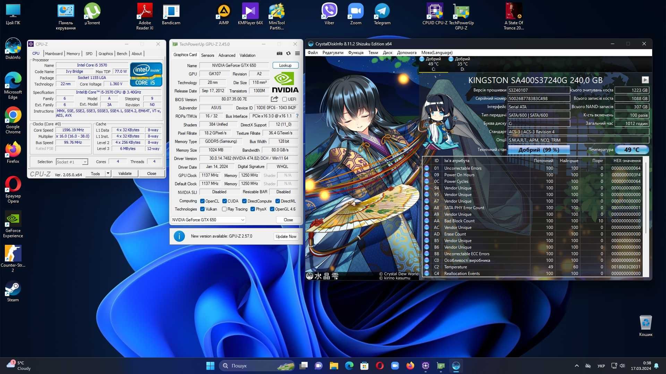Switch to Advanced tab in GPU-Z
The height and width of the screenshot is (374, 666).
coord(227,55)
